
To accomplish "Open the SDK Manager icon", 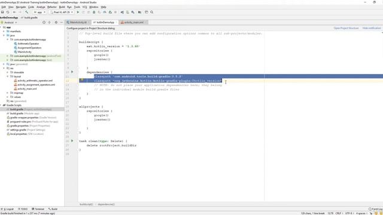I will [x=133, y=12].
